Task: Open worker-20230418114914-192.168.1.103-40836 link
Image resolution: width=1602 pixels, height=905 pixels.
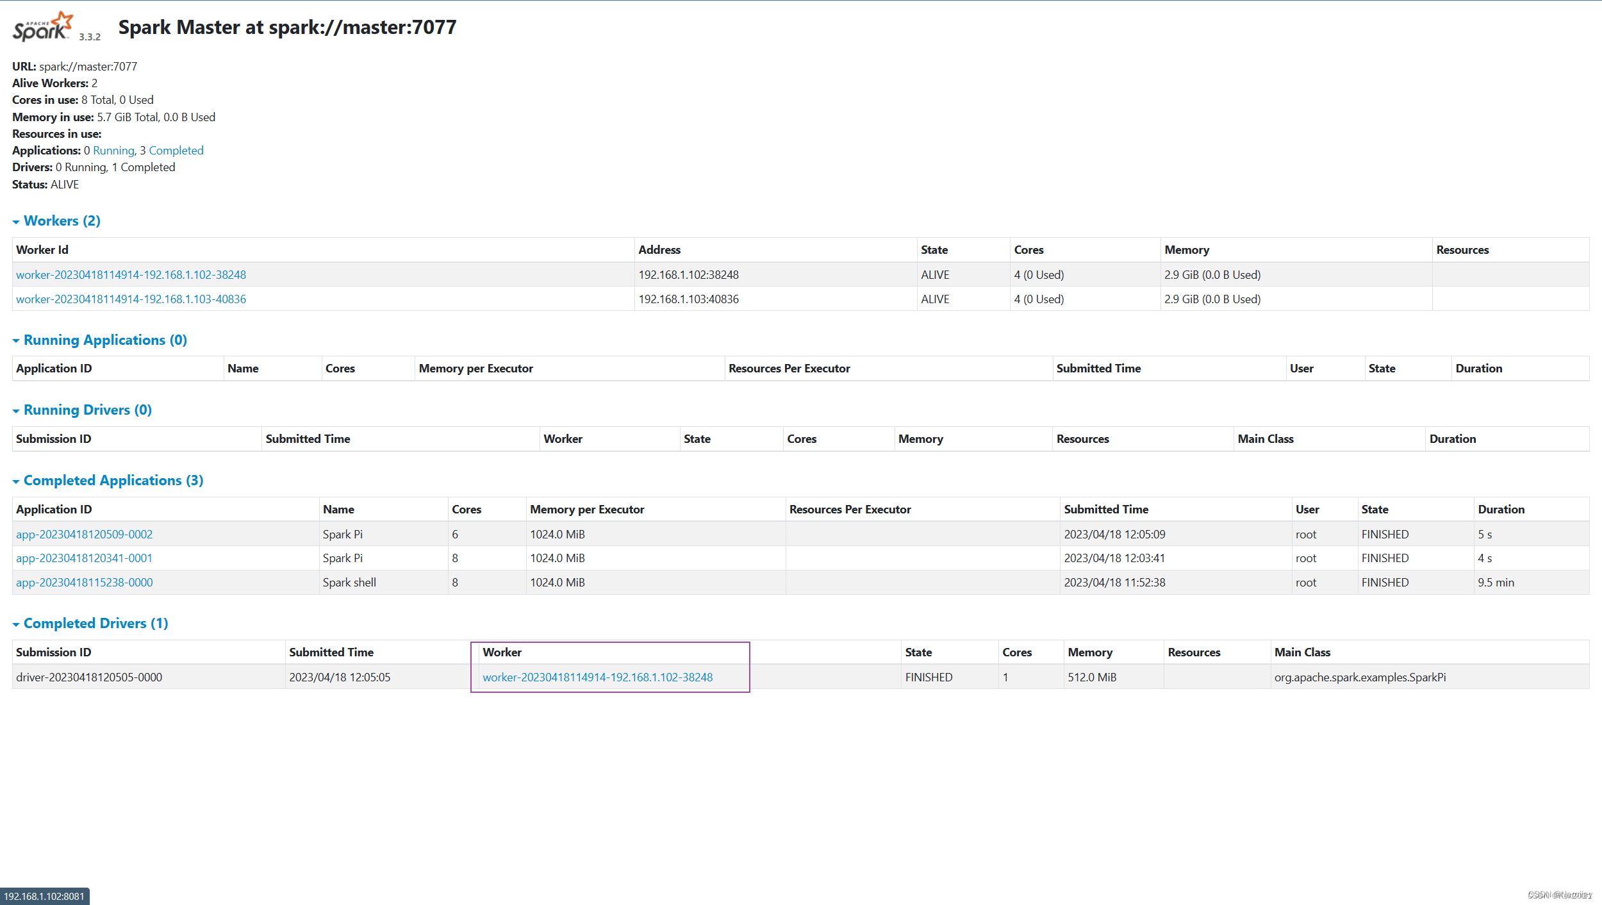Action: coord(131,299)
